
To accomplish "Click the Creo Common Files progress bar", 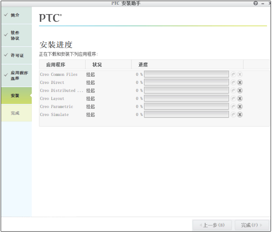I will pyautogui.click(x=186, y=74).
